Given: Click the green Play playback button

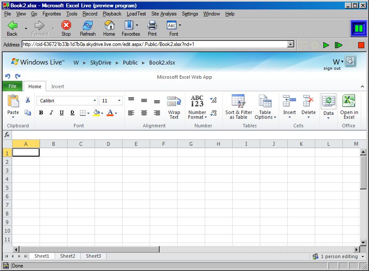Looking at the screenshot, I should (x=326, y=45).
